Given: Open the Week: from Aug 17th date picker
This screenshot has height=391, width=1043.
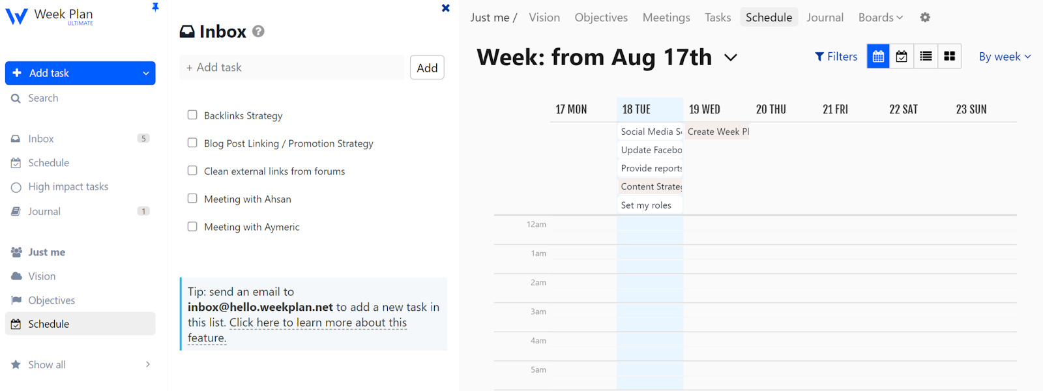Looking at the screenshot, I should [x=731, y=58].
